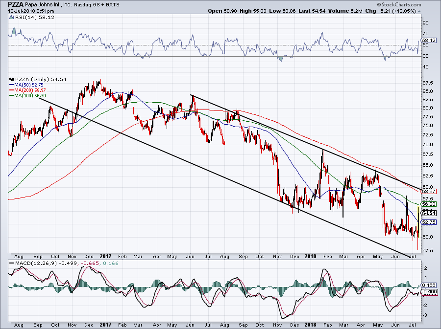Click the blue 52.75 MA(50) price tag
This screenshot has width=441, height=329.
tap(428, 222)
